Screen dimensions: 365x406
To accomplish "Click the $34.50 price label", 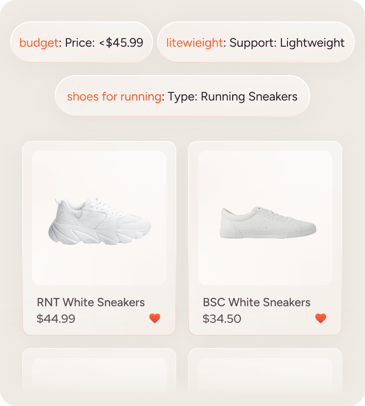I will pos(222,319).
